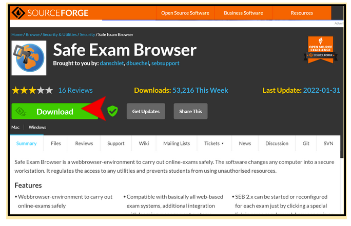Click the SourceForge logo icon
Screen dimensions: 351x226
click(x=18, y=13)
